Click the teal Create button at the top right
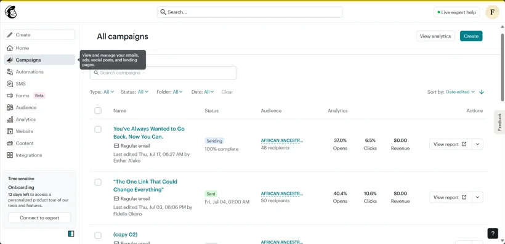 tap(471, 36)
